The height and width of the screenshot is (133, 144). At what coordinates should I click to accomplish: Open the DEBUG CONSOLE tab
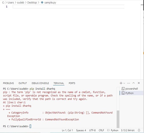[x=40, y=83]
